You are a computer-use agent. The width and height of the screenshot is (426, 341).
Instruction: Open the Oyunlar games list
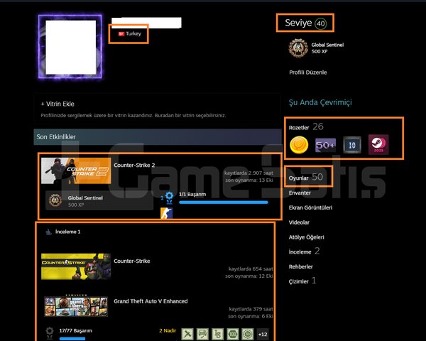pos(298,178)
